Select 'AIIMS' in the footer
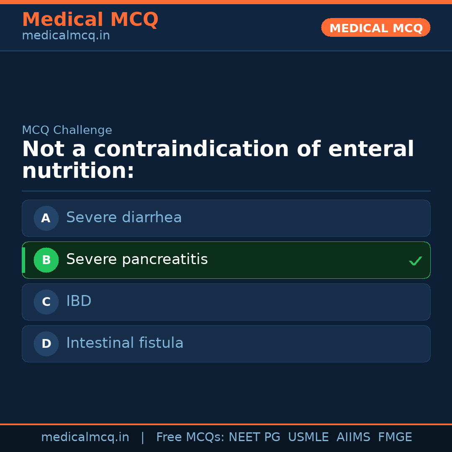452x452 pixels. (353, 437)
